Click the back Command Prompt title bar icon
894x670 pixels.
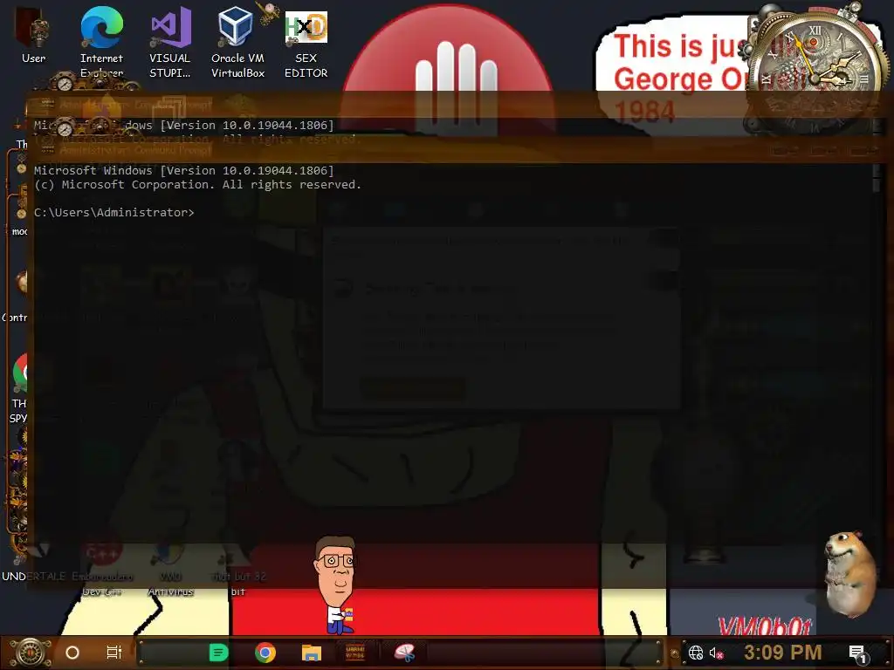48,105
